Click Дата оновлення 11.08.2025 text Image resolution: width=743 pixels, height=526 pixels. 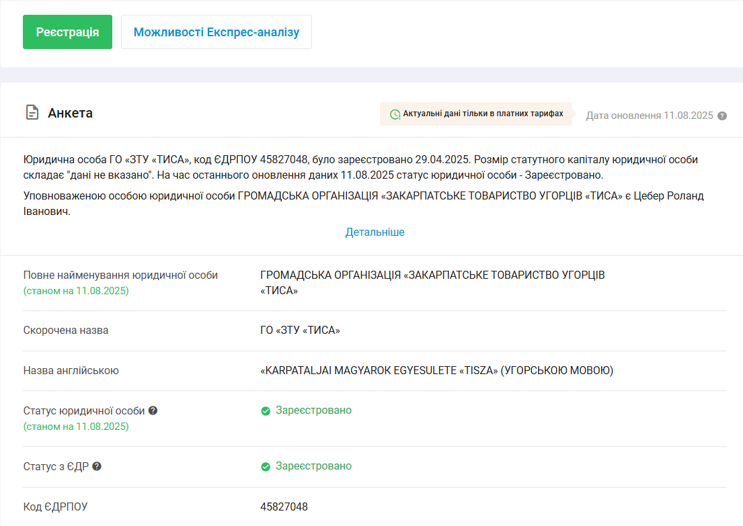(x=649, y=116)
